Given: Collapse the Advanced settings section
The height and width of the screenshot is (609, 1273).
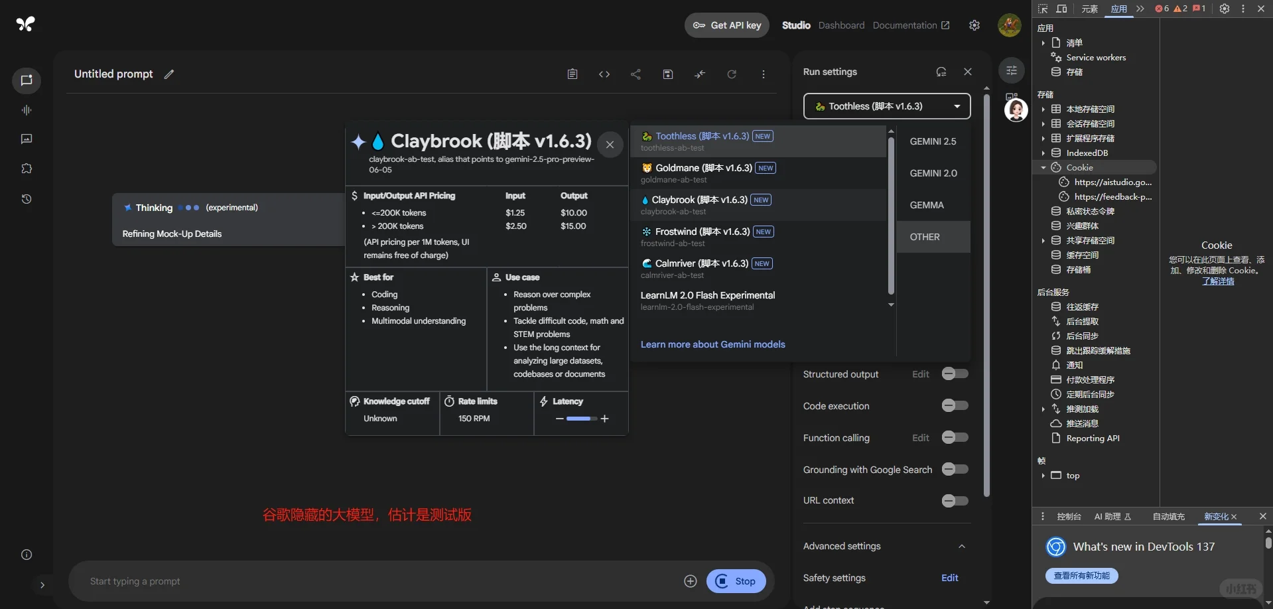Looking at the screenshot, I should coord(962,547).
